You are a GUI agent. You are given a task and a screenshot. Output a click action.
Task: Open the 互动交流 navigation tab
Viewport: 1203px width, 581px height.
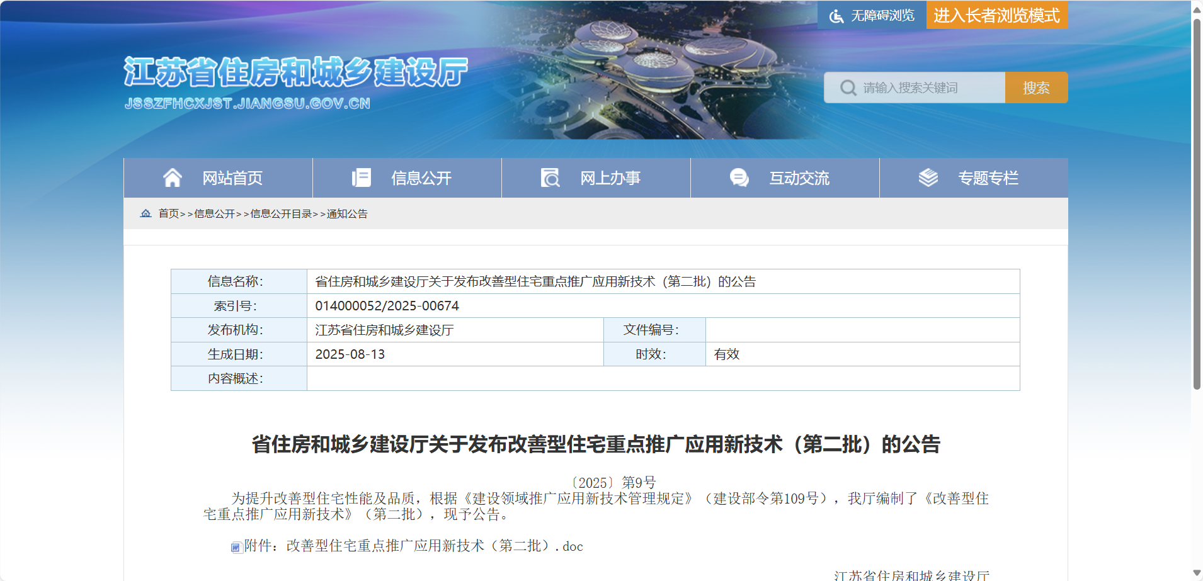(x=799, y=178)
